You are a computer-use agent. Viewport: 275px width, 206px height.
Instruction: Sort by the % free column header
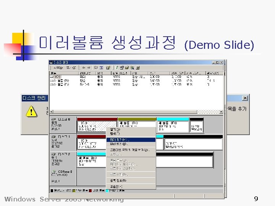(x=195, y=73)
